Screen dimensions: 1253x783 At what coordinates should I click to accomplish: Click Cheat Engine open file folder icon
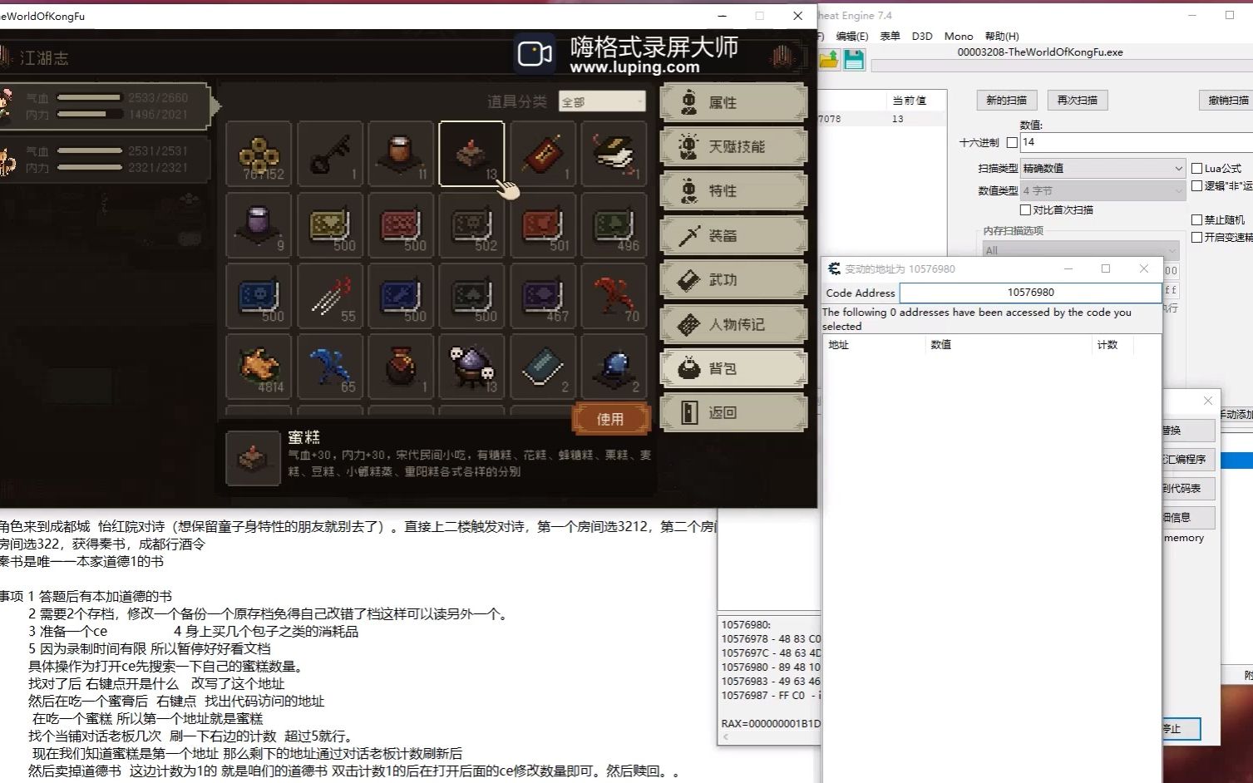(829, 59)
